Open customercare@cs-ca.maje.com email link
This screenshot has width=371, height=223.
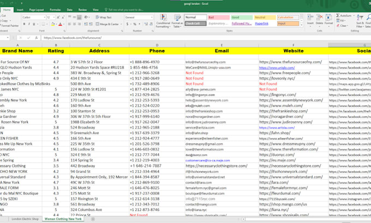[207, 160]
